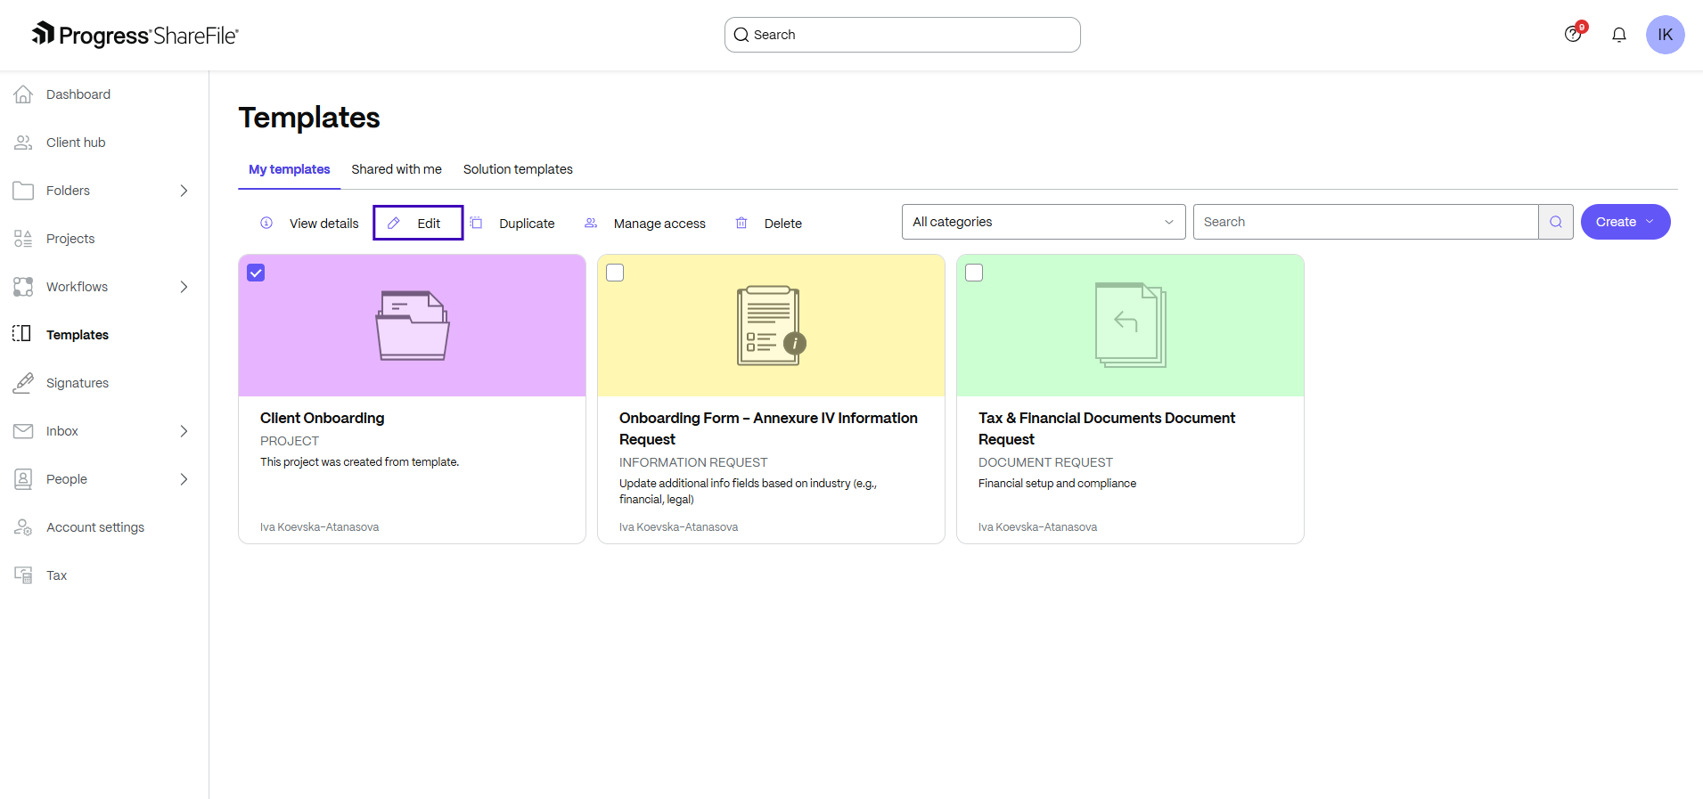Click the Templates text in the sidebar
Viewport: 1703px width, 799px height.
point(78,335)
